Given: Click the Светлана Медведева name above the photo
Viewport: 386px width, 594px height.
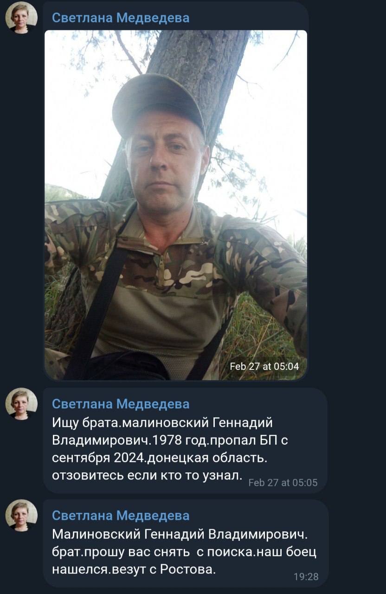Looking at the screenshot, I should [121, 18].
